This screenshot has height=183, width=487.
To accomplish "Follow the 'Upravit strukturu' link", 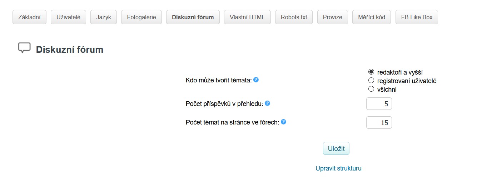I will [x=338, y=168].
